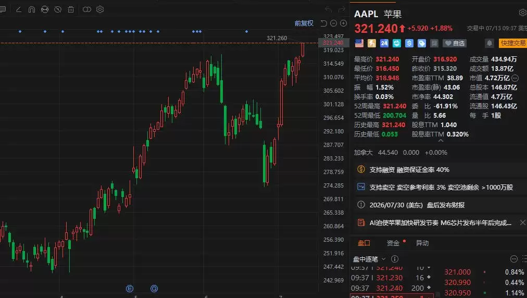Zoom out the chart with minus icon
The width and height of the screenshot is (527, 298).
(x=333, y=23)
